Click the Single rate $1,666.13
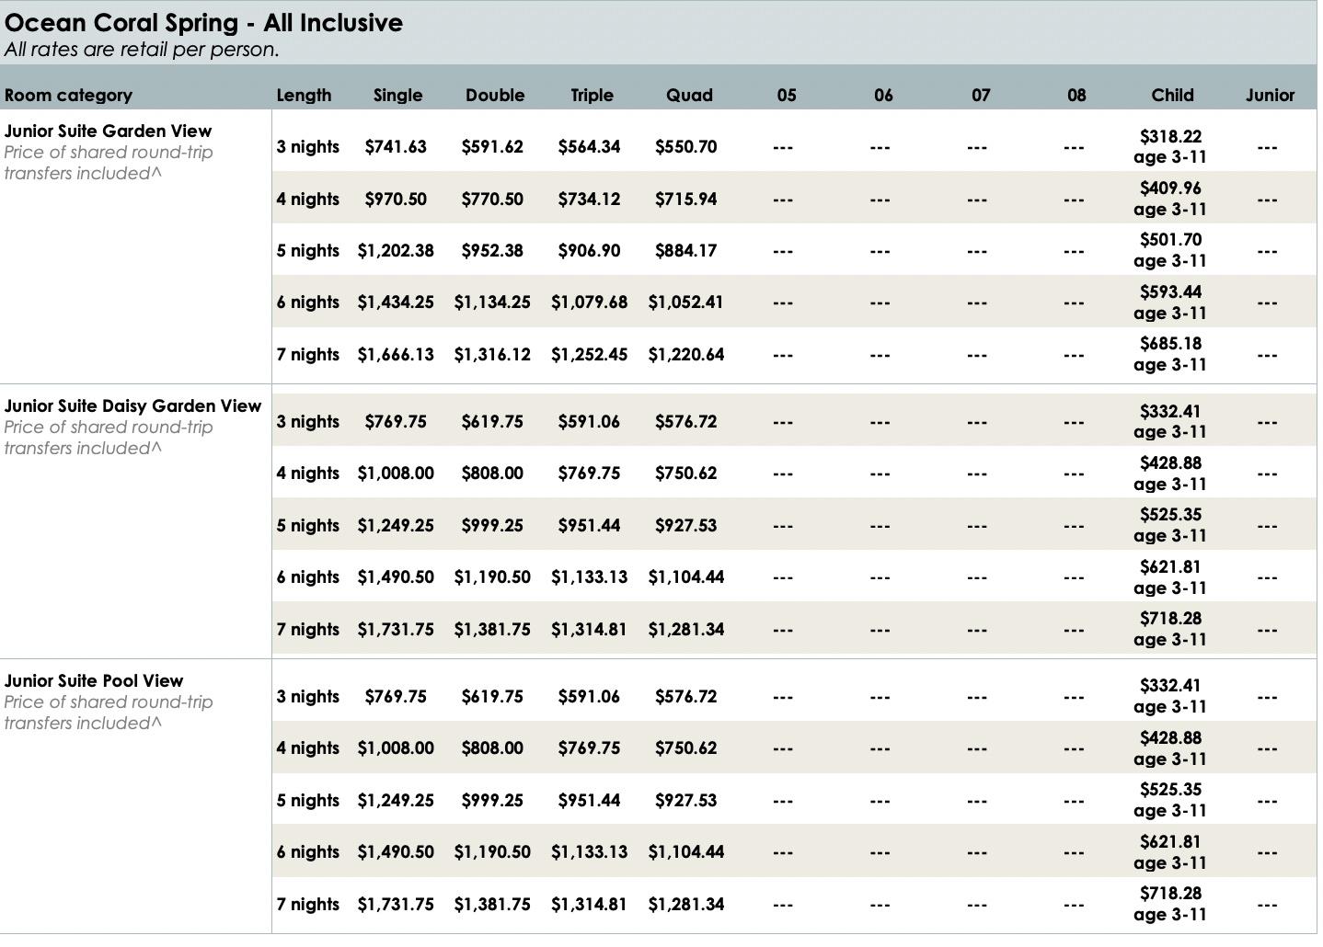Image resolution: width=1323 pixels, height=947 pixels. 396,355
